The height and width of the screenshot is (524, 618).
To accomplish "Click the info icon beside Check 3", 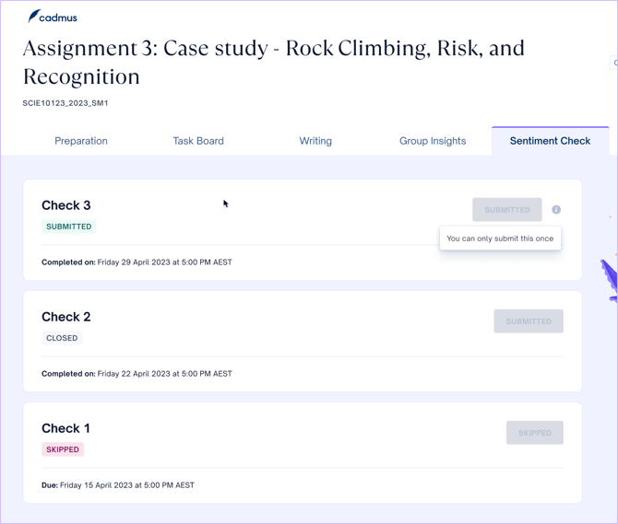I will 556,210.
